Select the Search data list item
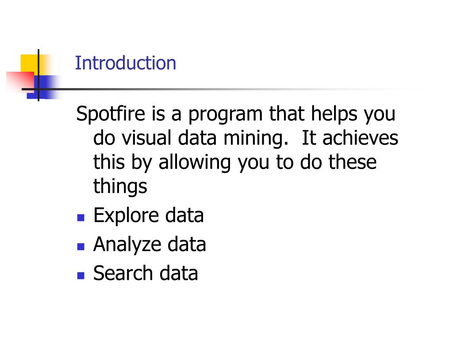Screen dimensions: 453x340 (146, 273)
